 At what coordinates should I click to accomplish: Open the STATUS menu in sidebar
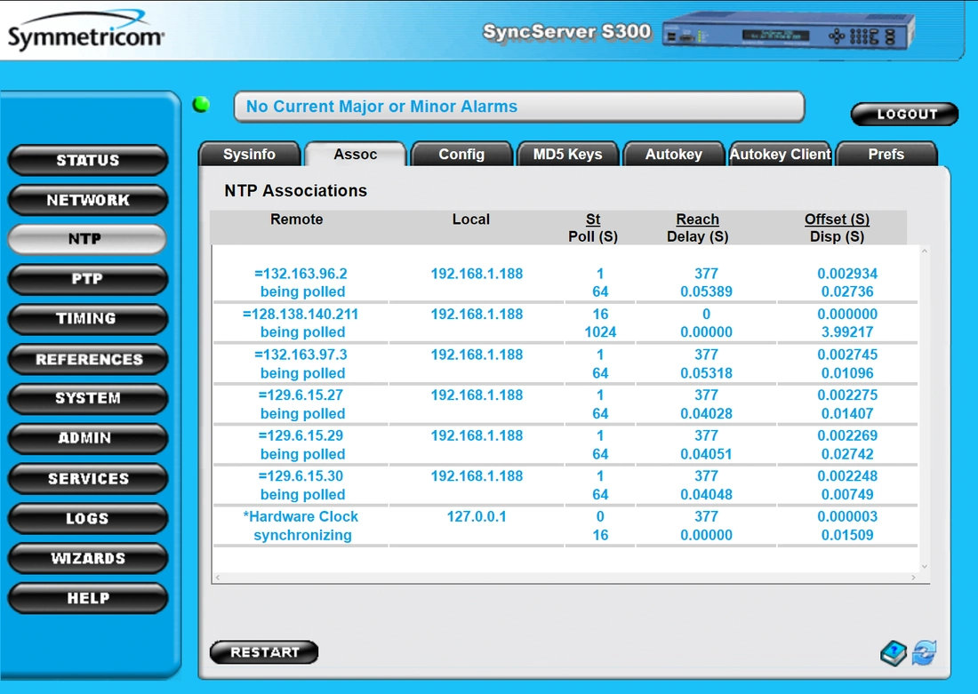pyautogui.click(x=87, y=161)
